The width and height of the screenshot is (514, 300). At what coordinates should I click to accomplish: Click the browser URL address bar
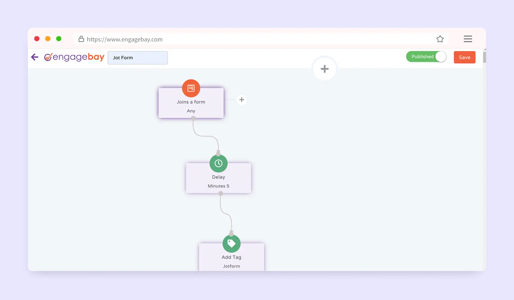pos(249,39)
